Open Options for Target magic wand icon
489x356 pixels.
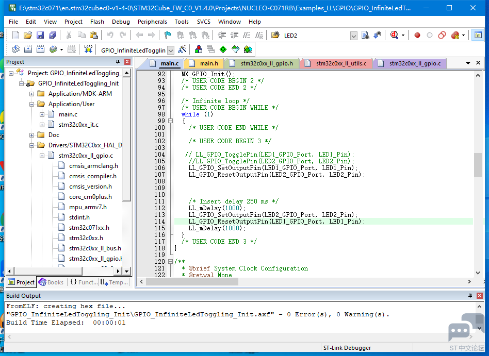tap(182, 49)
